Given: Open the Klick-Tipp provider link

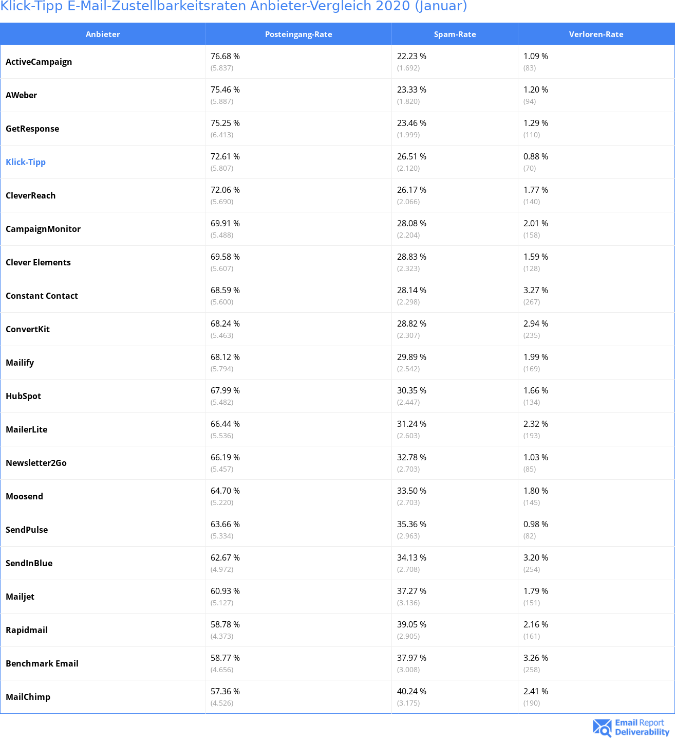Looking at the screenshot, I should [26, 162].
